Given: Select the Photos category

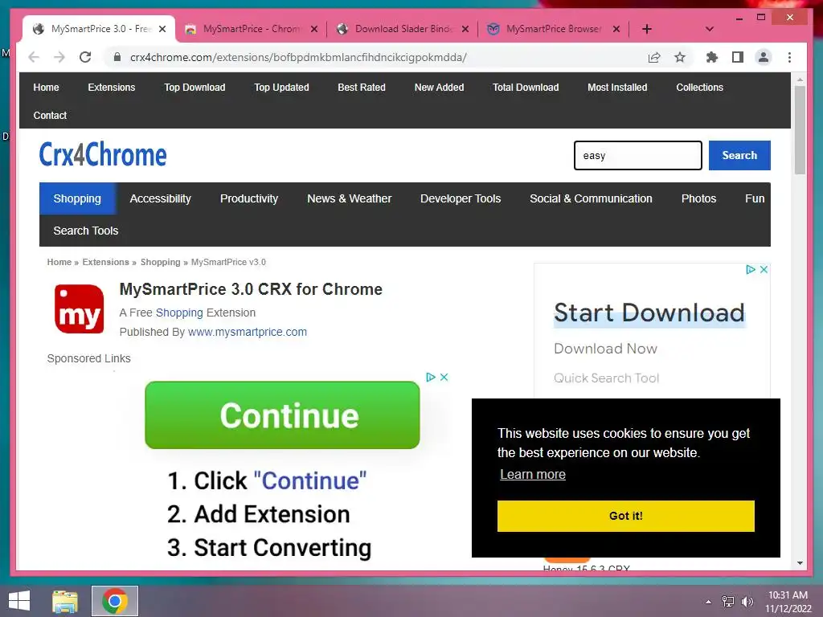Looking at the screenshot, I should click(698, 198).
